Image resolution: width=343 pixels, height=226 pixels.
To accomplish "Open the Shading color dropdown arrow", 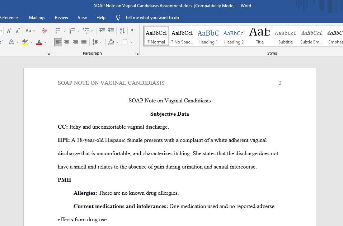I will tap(118, 42).
